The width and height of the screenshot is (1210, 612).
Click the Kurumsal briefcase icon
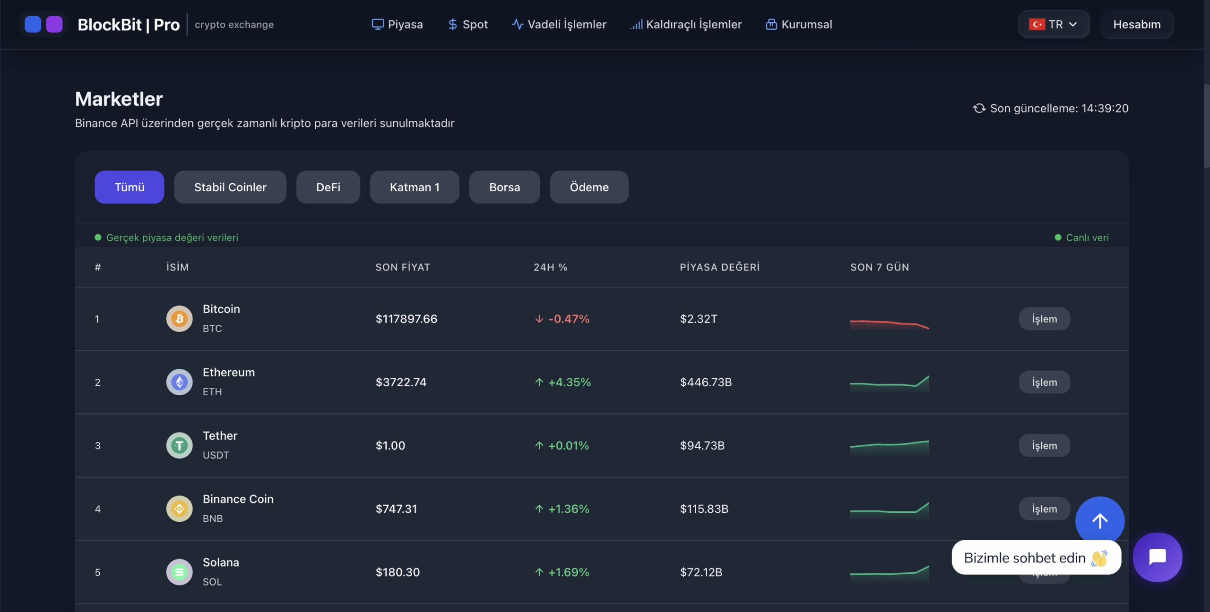(x=771, y=25)
